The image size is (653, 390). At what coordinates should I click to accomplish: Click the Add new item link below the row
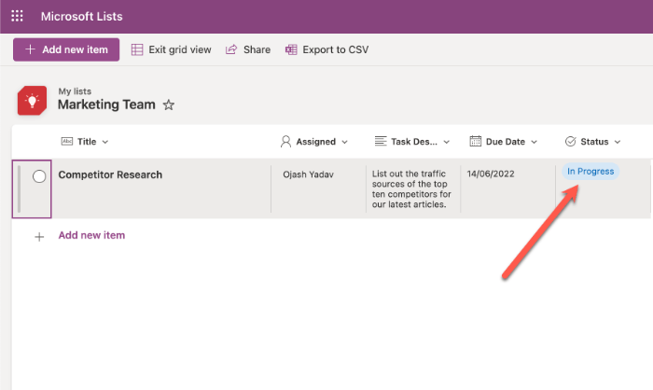[91, 235]
